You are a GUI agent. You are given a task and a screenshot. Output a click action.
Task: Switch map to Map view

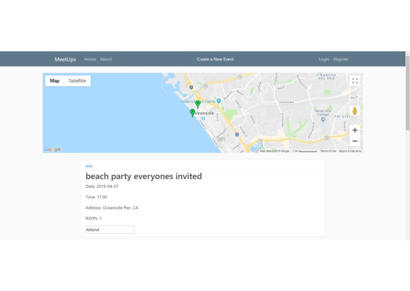pos(55,81)
